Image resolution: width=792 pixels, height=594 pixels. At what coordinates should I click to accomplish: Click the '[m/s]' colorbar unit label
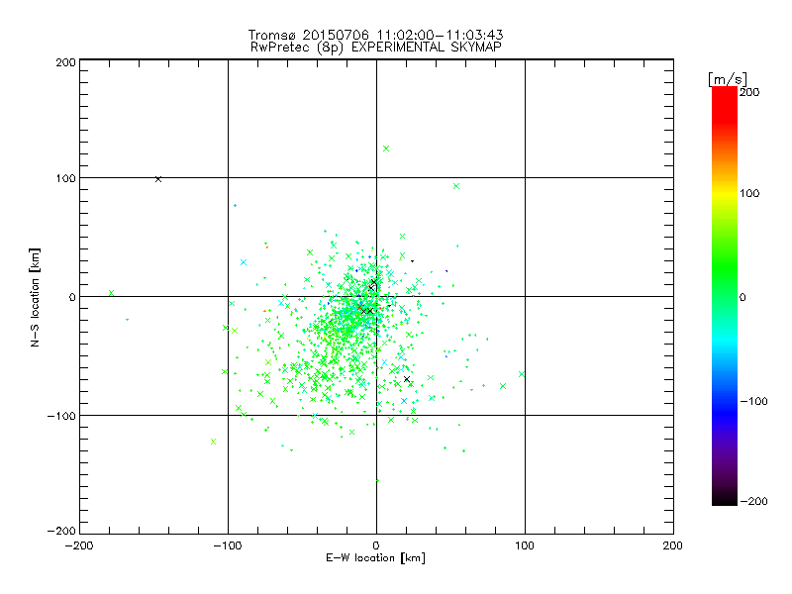point(728,80)
